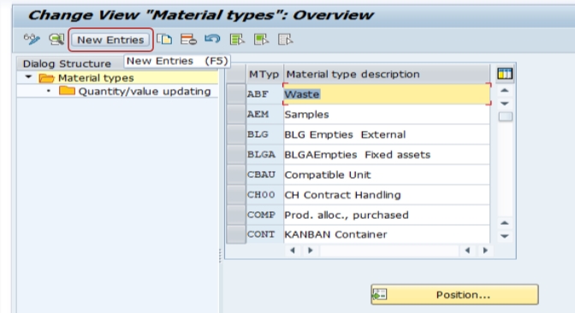Click the Display/Change toggle pencil icon

pyautogui.click(x=32, y=39)
